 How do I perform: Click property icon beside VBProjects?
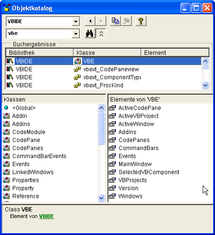tap(112, 180)
